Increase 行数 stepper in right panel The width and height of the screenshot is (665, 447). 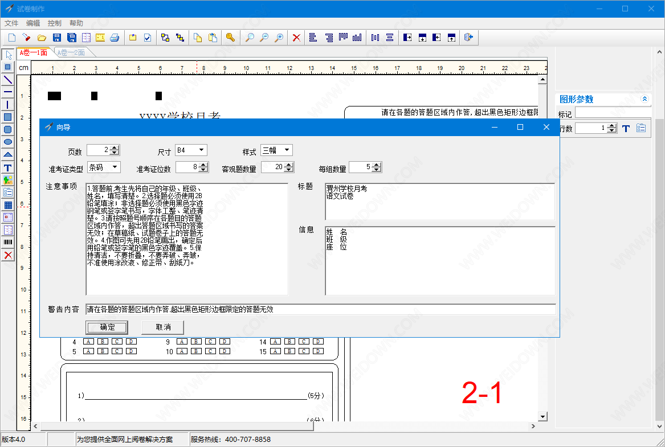[611, 126]
